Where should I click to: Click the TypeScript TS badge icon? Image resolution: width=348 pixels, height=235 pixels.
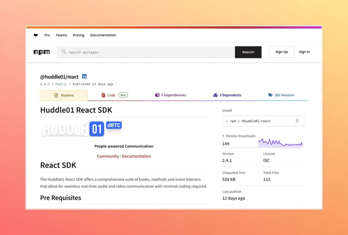[x=84, y=77]
